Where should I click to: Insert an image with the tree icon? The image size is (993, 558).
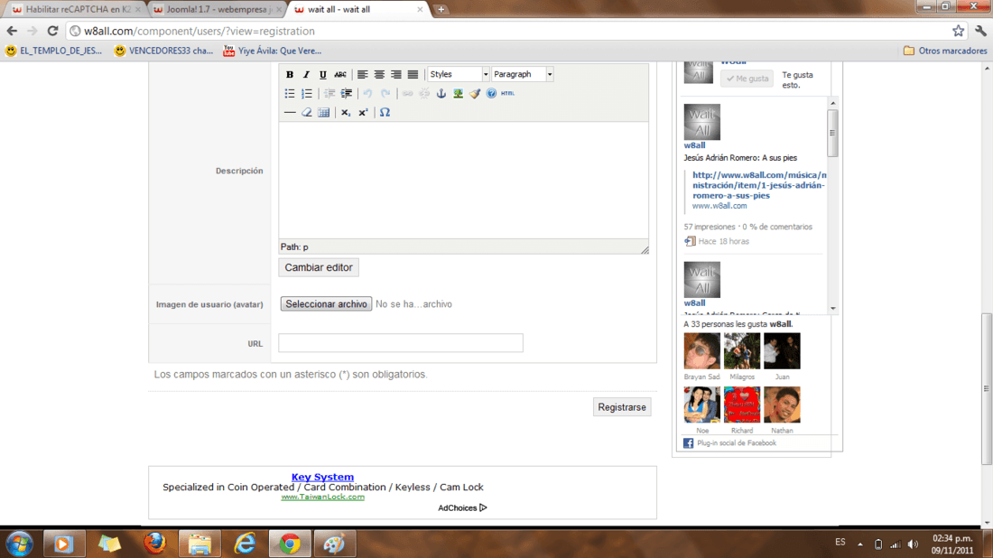click(x=458, y=94)
